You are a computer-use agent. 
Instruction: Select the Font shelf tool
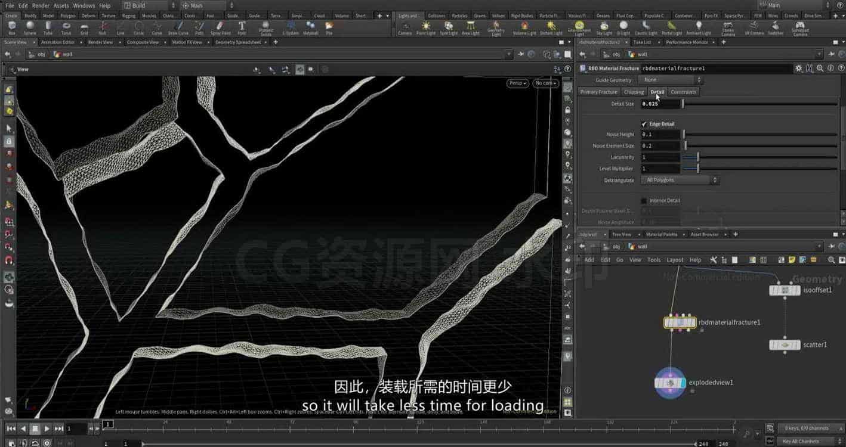pos(242,27)
